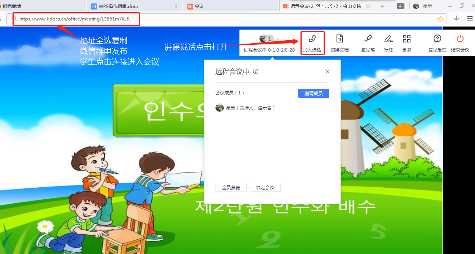Switch to the WPS操作指南.docx tab
475x254 pixels.
pos(134,6)
